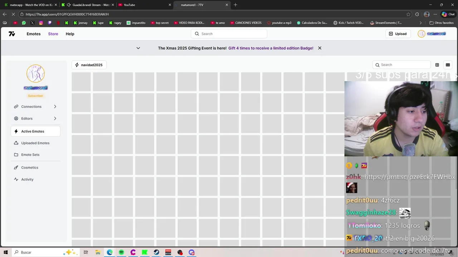Switch to large grid view icon
This screenshot has height=257, width=458.
(x=437, y=65)
